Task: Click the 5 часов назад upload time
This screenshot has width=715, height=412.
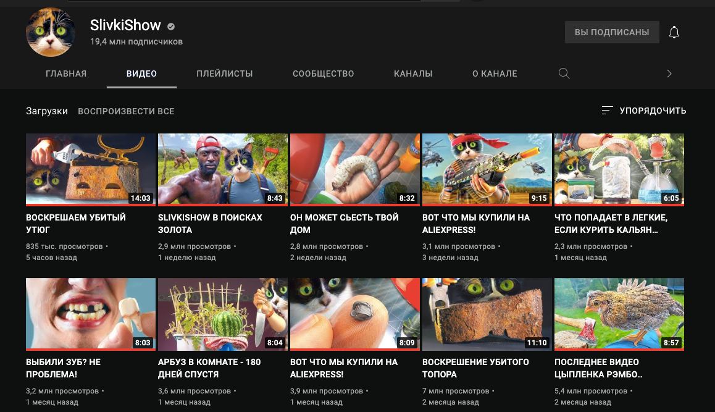Action: pyautogui.click(x=51, y=258)
